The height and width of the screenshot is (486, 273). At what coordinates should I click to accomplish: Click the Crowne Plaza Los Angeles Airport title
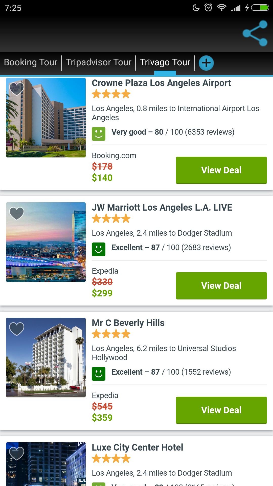pos(161,83)
